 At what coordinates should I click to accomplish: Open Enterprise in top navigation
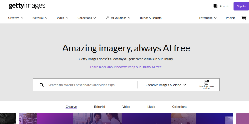(x=206, y=18)
